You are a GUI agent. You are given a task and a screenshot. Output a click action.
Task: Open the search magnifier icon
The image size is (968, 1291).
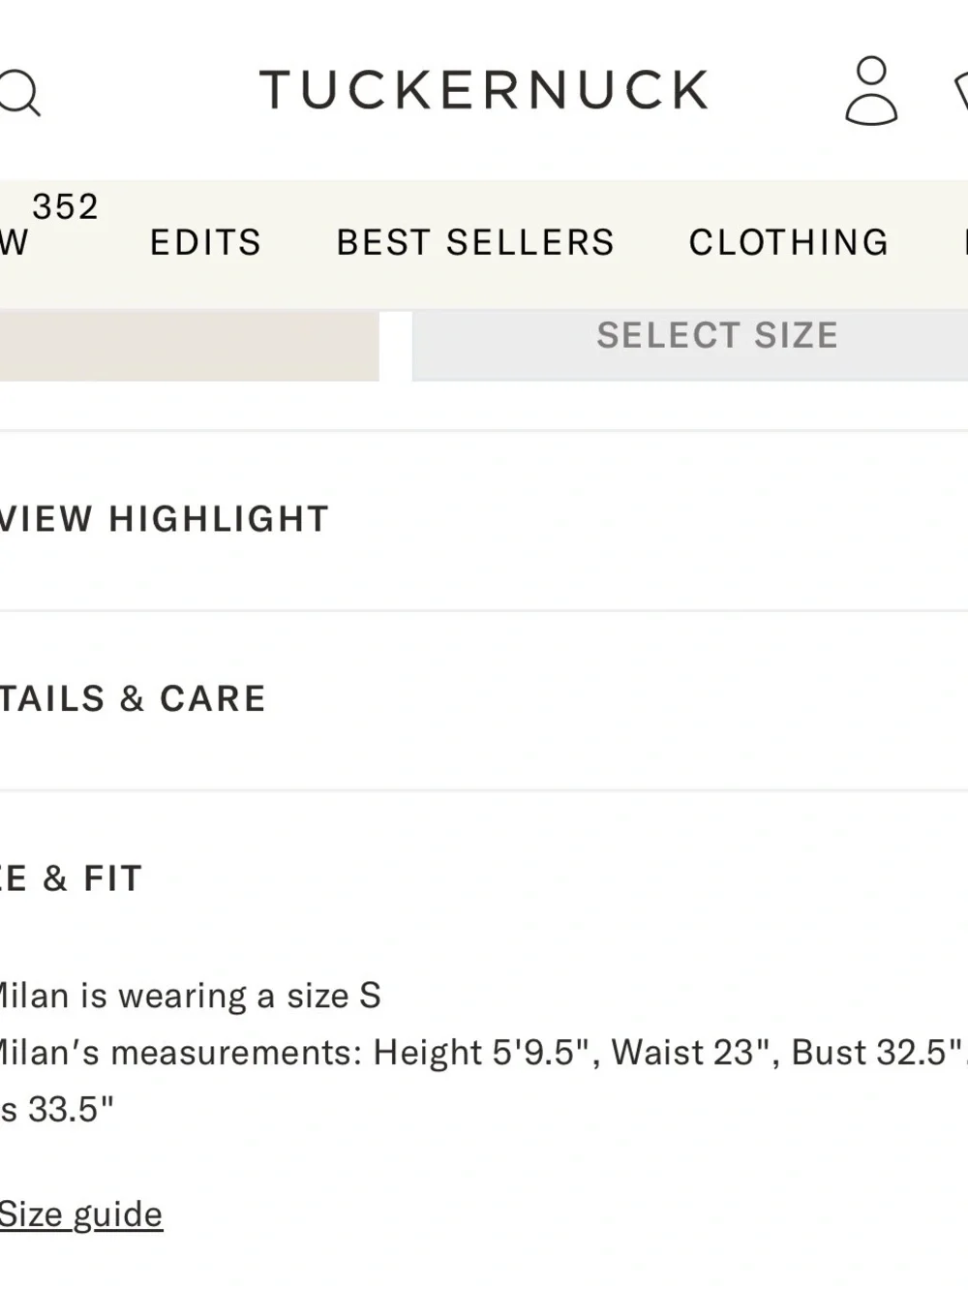click(18, 93)
